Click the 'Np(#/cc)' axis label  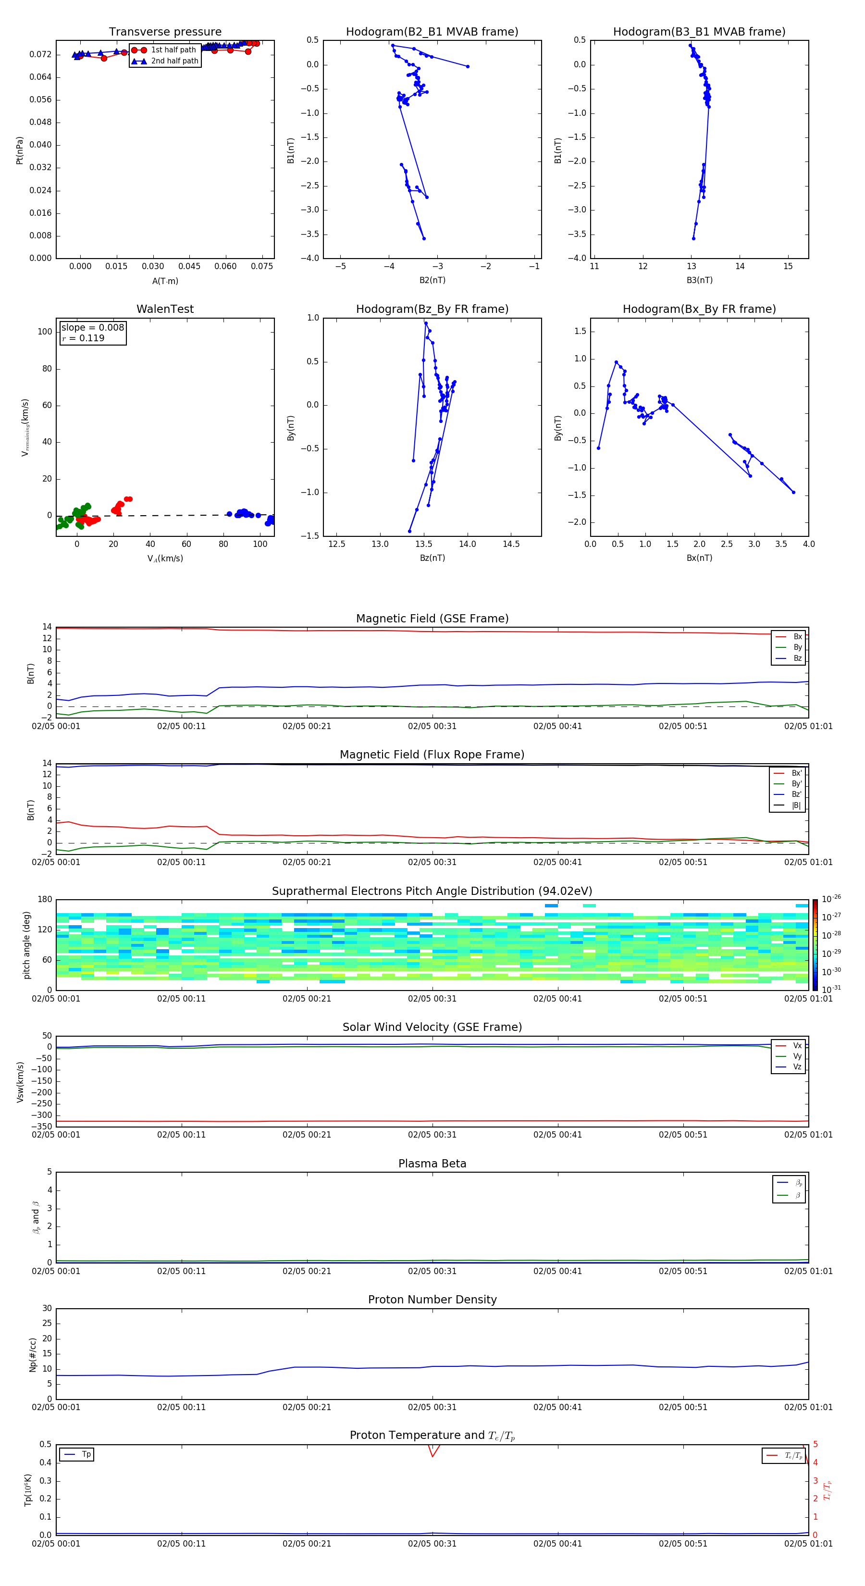coord(33,1354)
